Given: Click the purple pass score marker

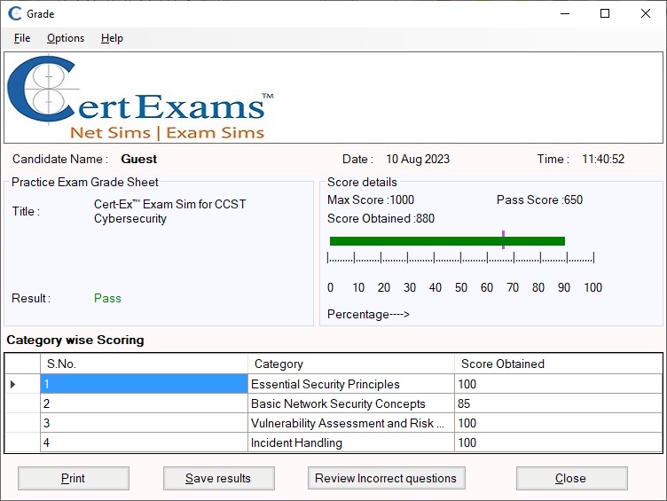Looking at the screenshot, I should point(503,239).
